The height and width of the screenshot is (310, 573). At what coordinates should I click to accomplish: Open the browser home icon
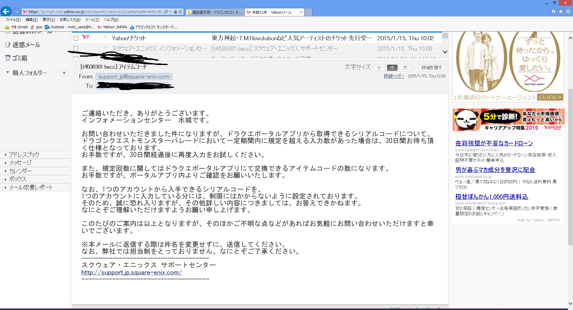[553, 12]
